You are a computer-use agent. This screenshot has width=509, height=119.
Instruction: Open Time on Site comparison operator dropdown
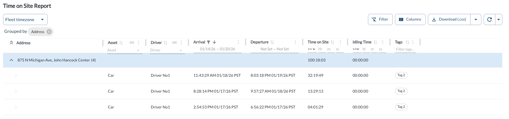click(311, 49)
